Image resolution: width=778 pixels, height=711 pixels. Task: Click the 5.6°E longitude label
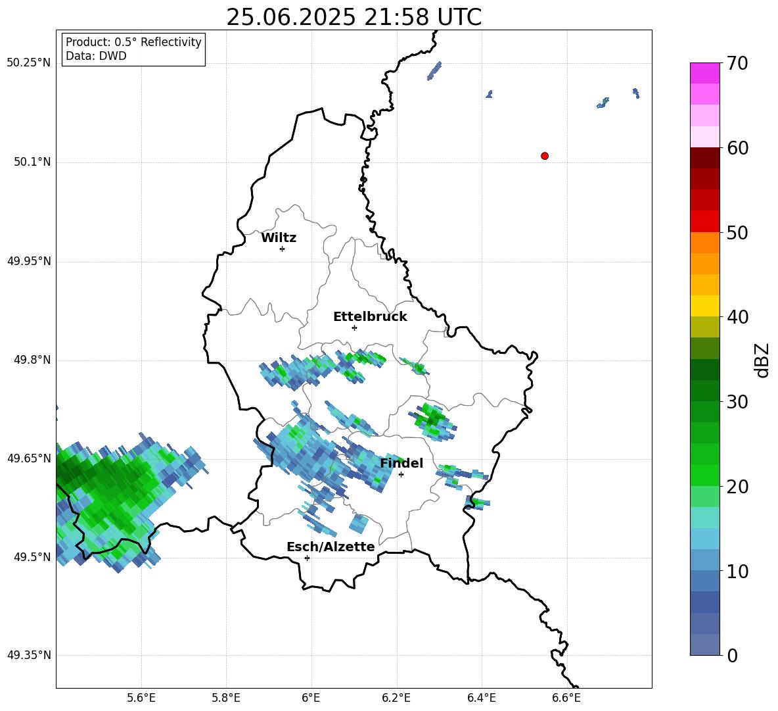point(141,698)
